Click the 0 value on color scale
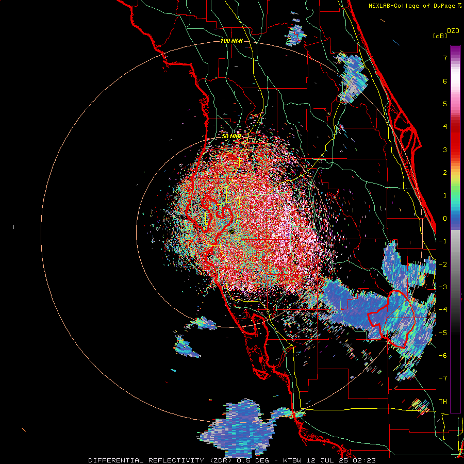Screen dimensions: 464x464 (x=445, y=219)
